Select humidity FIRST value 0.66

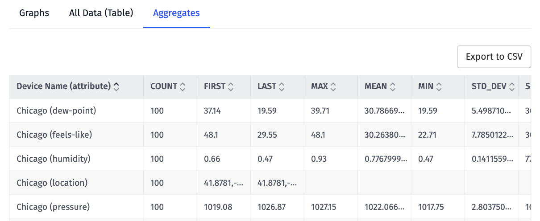[212, 159]
